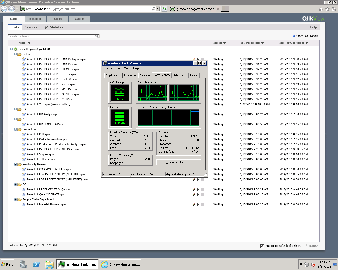This screenshot has width=338, height=270.
Task: Stop task Reload of Material Planning.qvw
Action: [203, 204]
